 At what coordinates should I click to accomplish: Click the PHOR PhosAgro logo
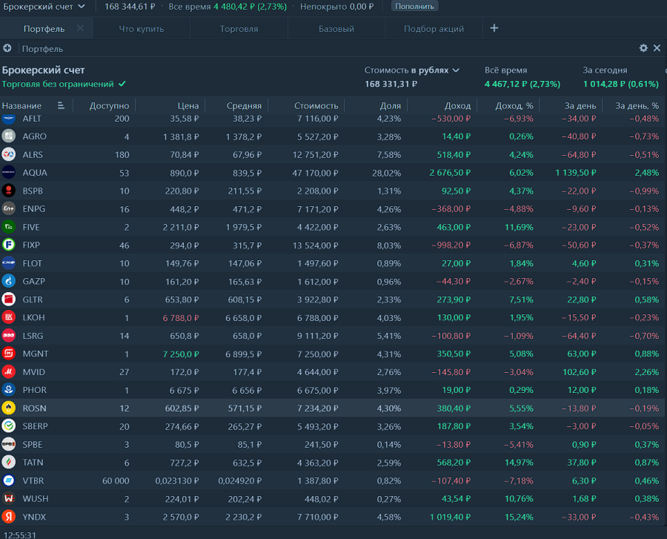[8, 390]
